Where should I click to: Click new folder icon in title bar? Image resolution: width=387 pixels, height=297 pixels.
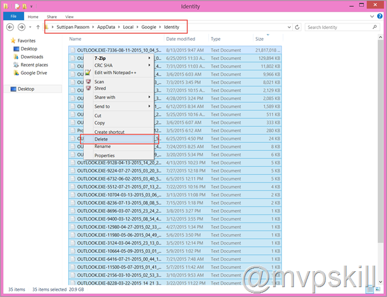(x=24, y=6)
